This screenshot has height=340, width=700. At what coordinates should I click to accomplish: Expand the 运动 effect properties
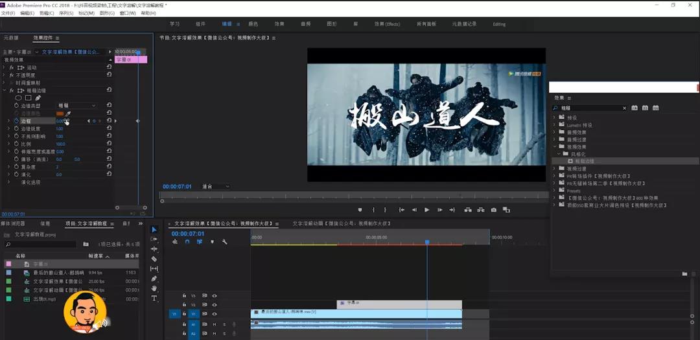(5, 67)
